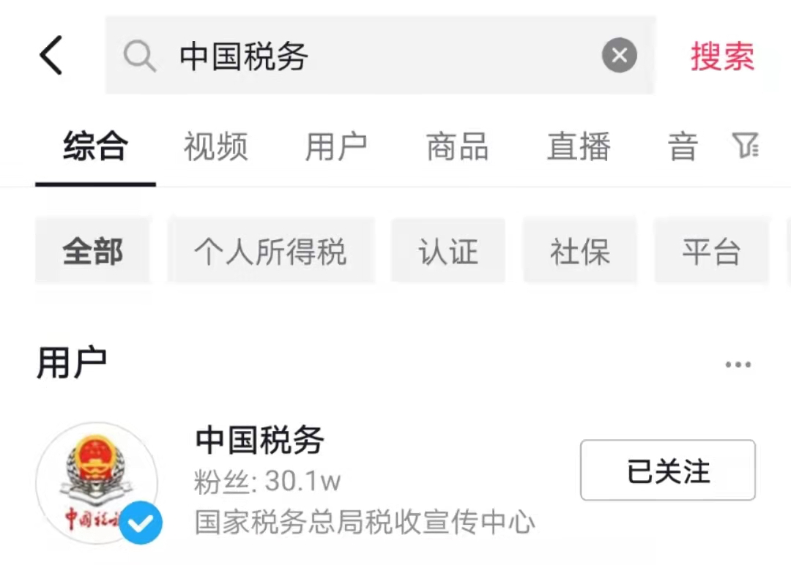Image resolution: width=791 pixels, height=565 pixels.
Task: Open the filter funnel icon
Action: pyautogui.click(x=745, y=146)
